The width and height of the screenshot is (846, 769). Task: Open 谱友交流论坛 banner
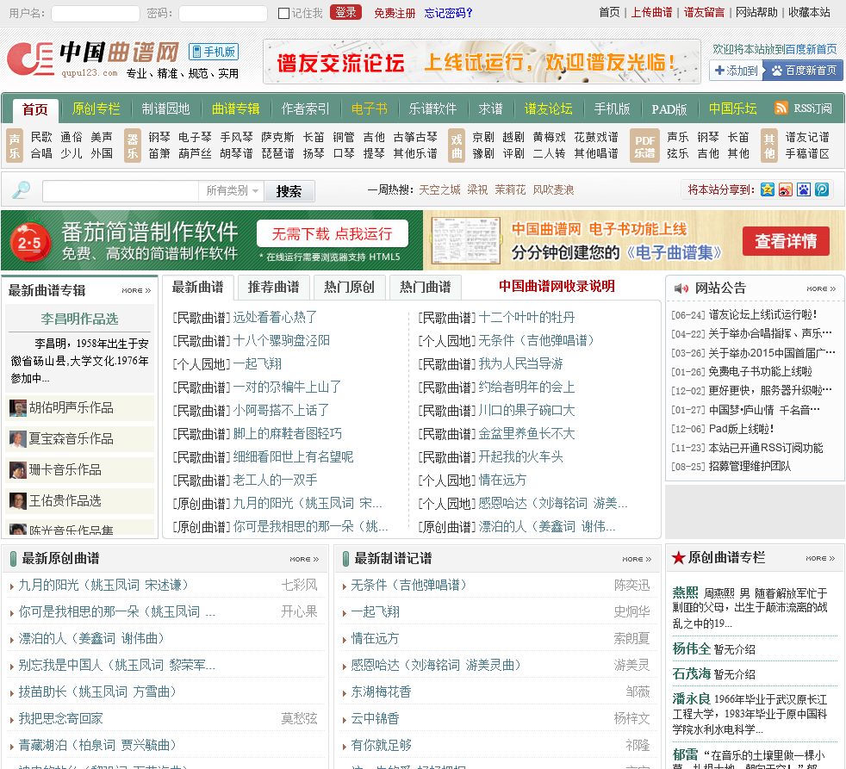(x=482, y=61)
